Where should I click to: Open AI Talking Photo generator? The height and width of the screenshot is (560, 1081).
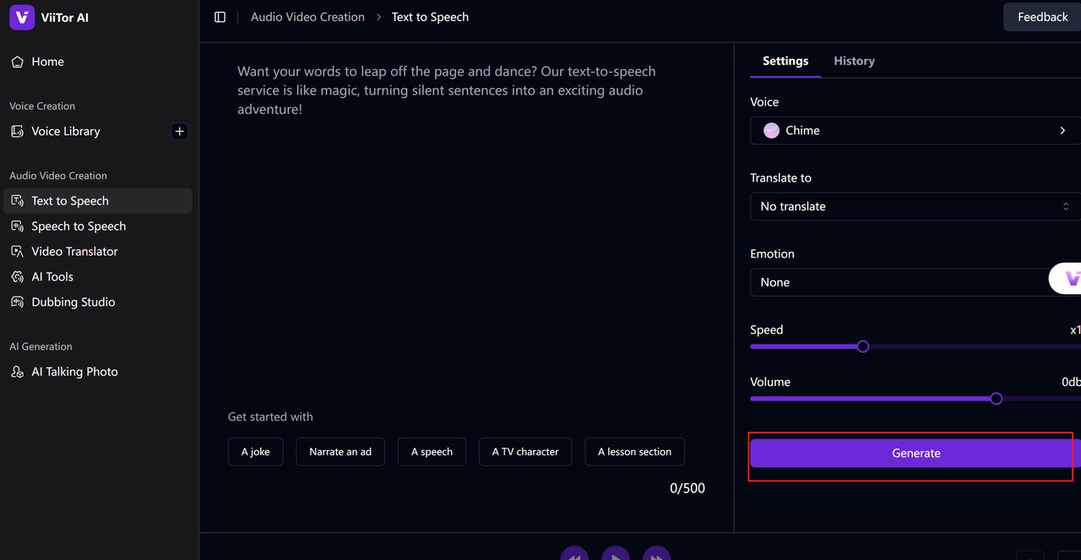(x=74, y=372)
